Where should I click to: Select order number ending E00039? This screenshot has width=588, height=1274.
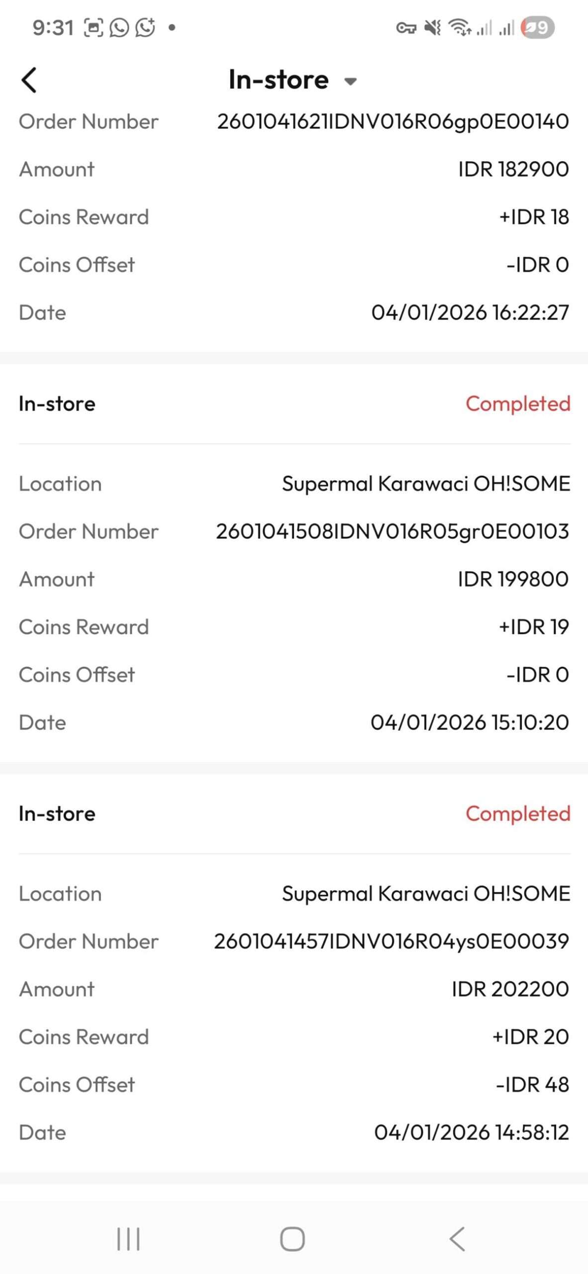[x=391, y=942]
